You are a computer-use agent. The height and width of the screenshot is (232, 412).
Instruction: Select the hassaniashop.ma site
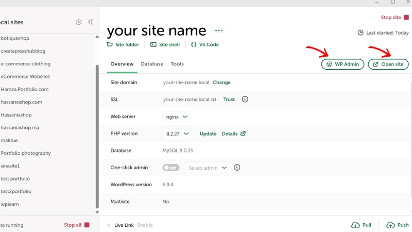[x=20, y=127]
